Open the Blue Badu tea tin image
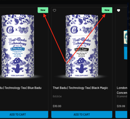Image resolution: width=130 pixels, height=119 pixels. pyautogui.click(x=18, y=46)
